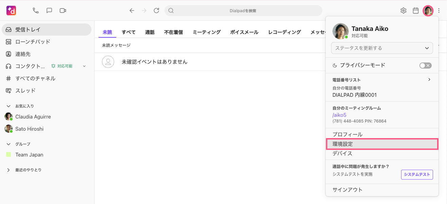The width and height of the screenshot is (447, 204).
Task: Click the コンタクト headset icon
Action: [x=8, y=66]
